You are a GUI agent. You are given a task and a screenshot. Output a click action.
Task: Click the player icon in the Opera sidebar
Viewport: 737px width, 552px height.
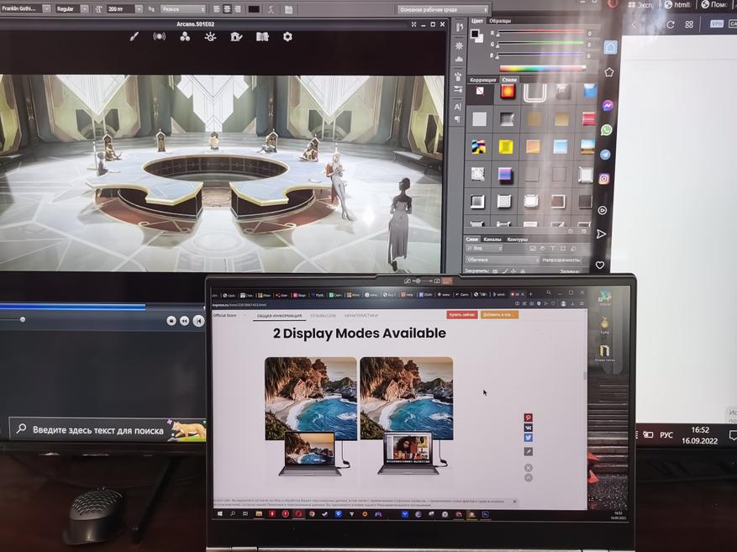click(x=602, y=210)
